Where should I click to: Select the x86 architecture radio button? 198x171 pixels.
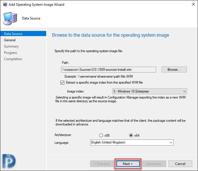pos(101,135)
